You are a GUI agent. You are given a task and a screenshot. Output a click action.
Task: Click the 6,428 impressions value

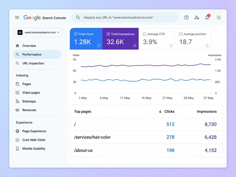(210, 137)
